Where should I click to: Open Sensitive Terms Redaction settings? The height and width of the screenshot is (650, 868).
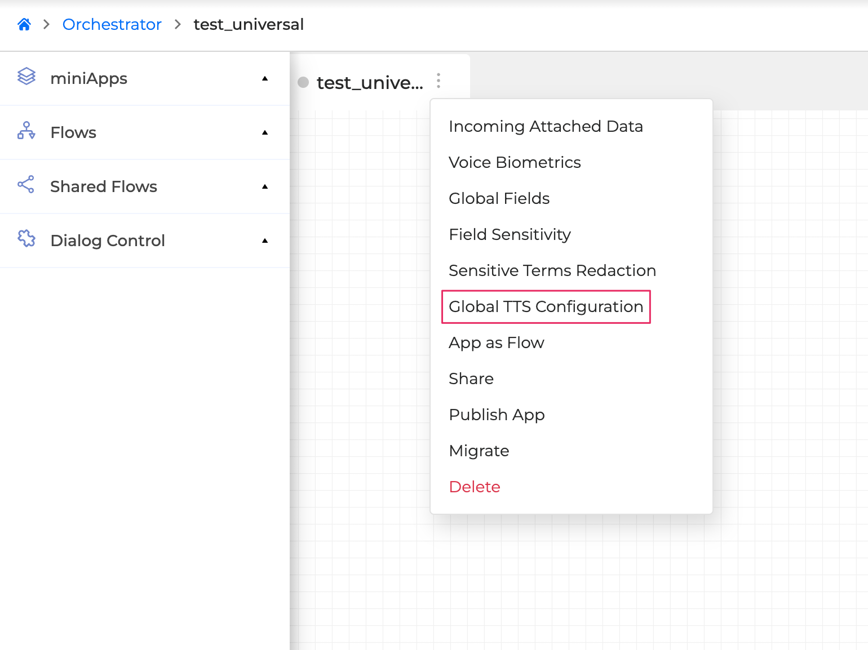552,270
